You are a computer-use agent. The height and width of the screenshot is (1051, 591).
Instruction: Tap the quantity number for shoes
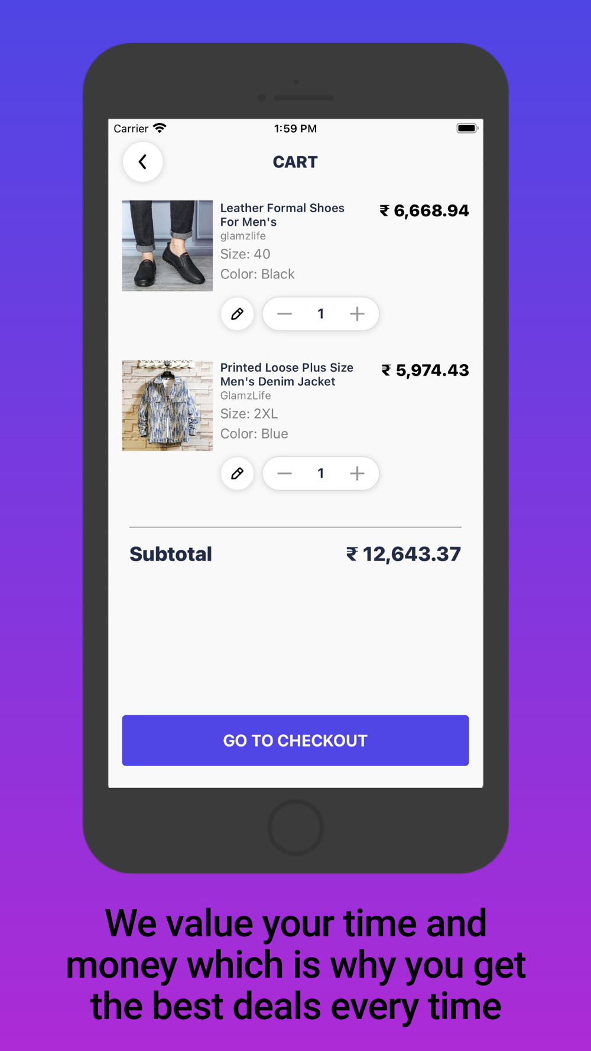click(x=320, y=314)
